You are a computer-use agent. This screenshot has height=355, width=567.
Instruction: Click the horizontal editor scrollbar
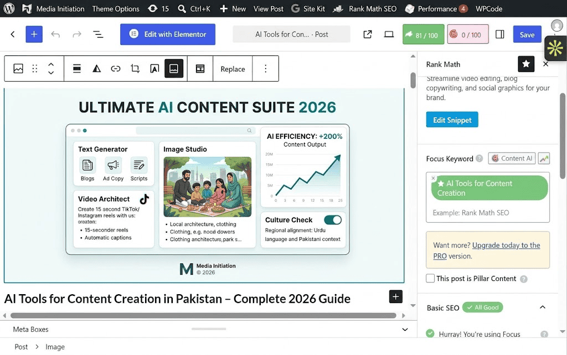click(x=203, y=315)
